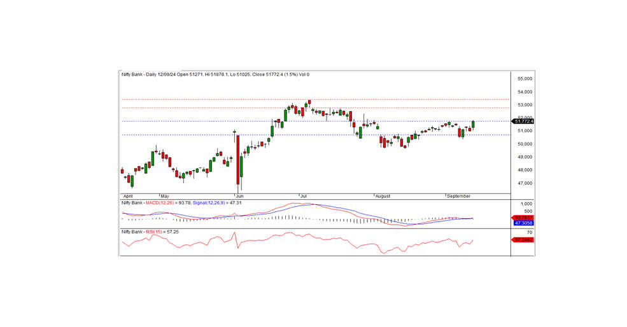Click the July month label
Viewport: 627px width, 327px height.
pos(304,197)
